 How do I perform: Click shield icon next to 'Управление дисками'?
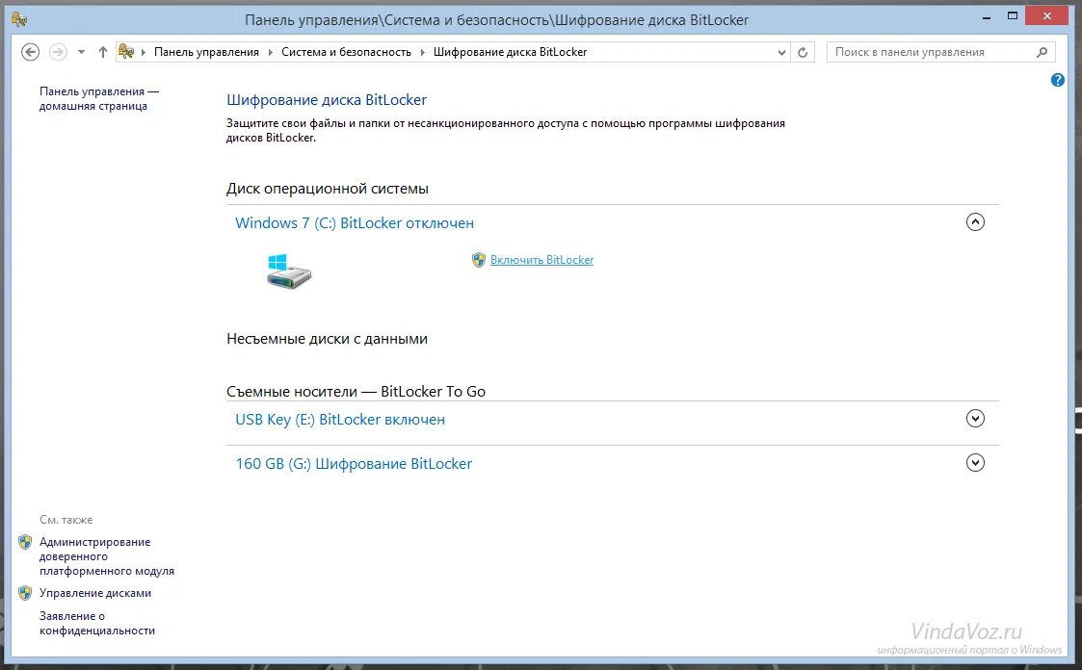tap(25, 593)
